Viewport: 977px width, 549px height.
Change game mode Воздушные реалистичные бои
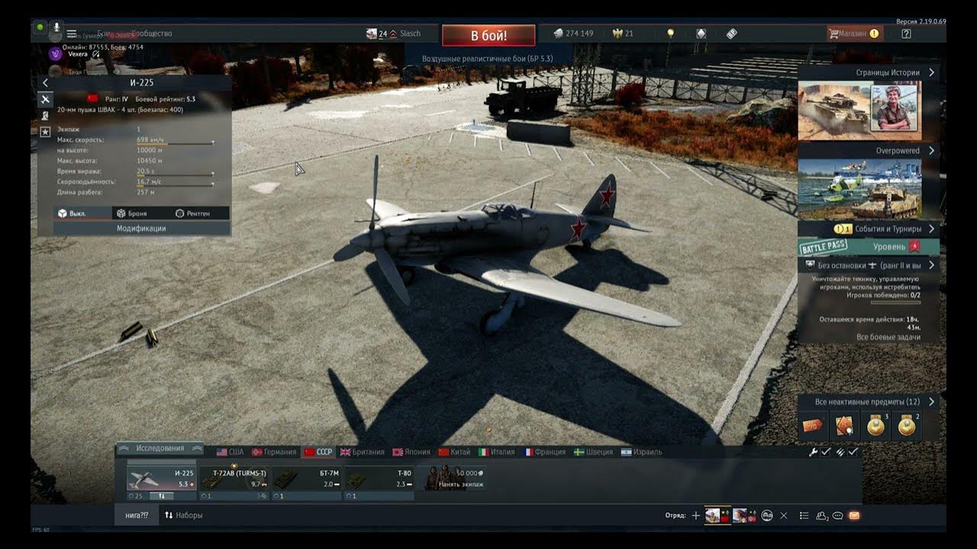coord(488,59)
